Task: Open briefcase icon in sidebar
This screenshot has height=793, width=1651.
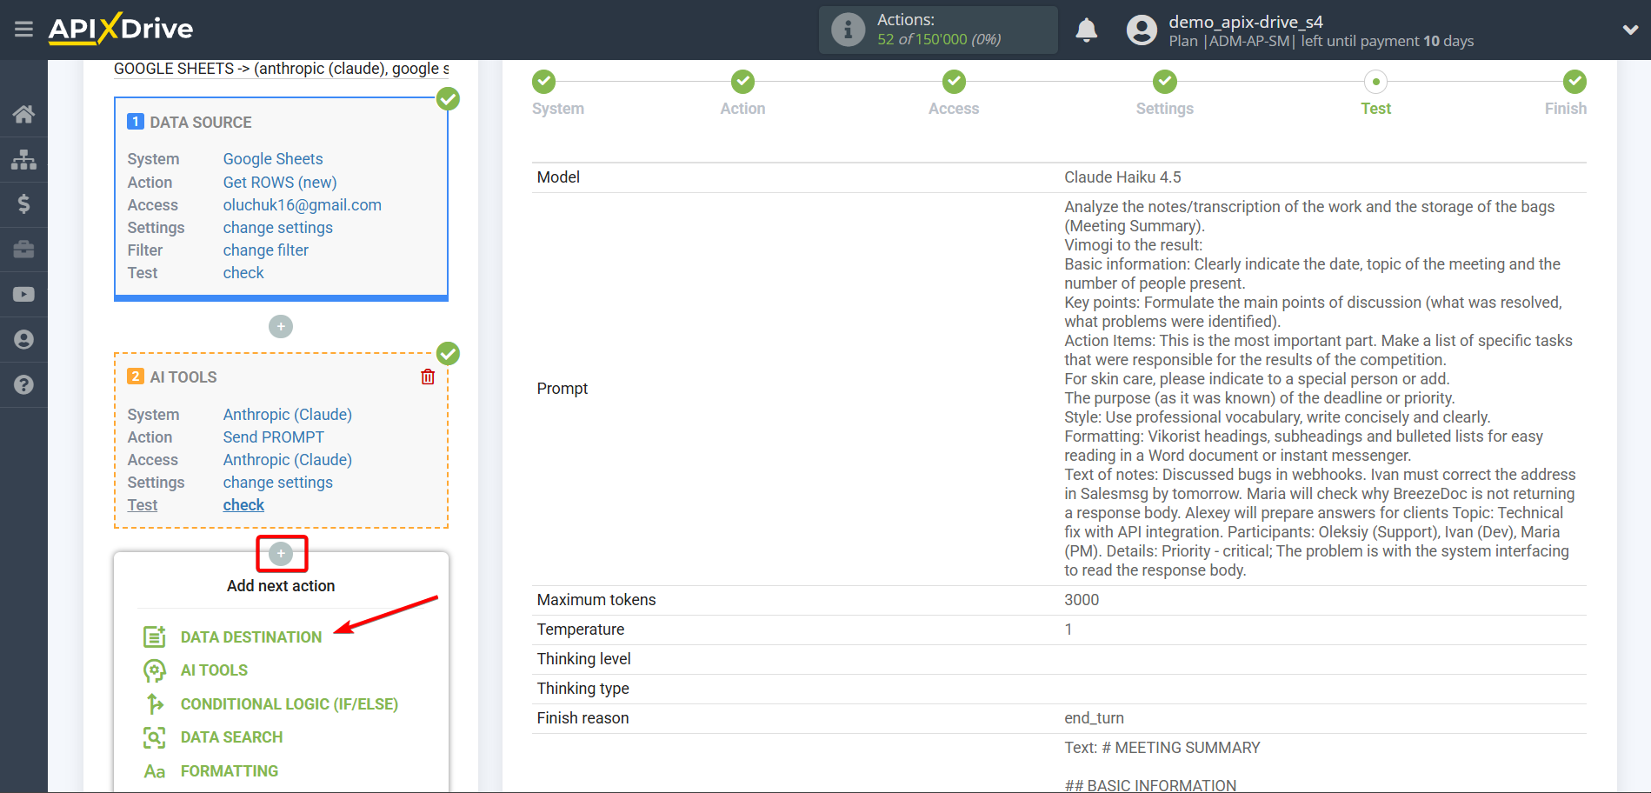Action: click(x=23, y=250)
